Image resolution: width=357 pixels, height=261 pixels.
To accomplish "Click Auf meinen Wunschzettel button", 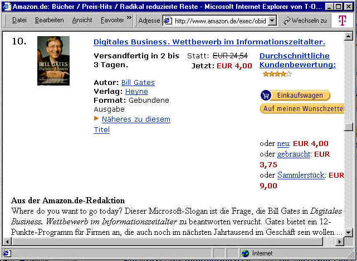I will point(302,109).
